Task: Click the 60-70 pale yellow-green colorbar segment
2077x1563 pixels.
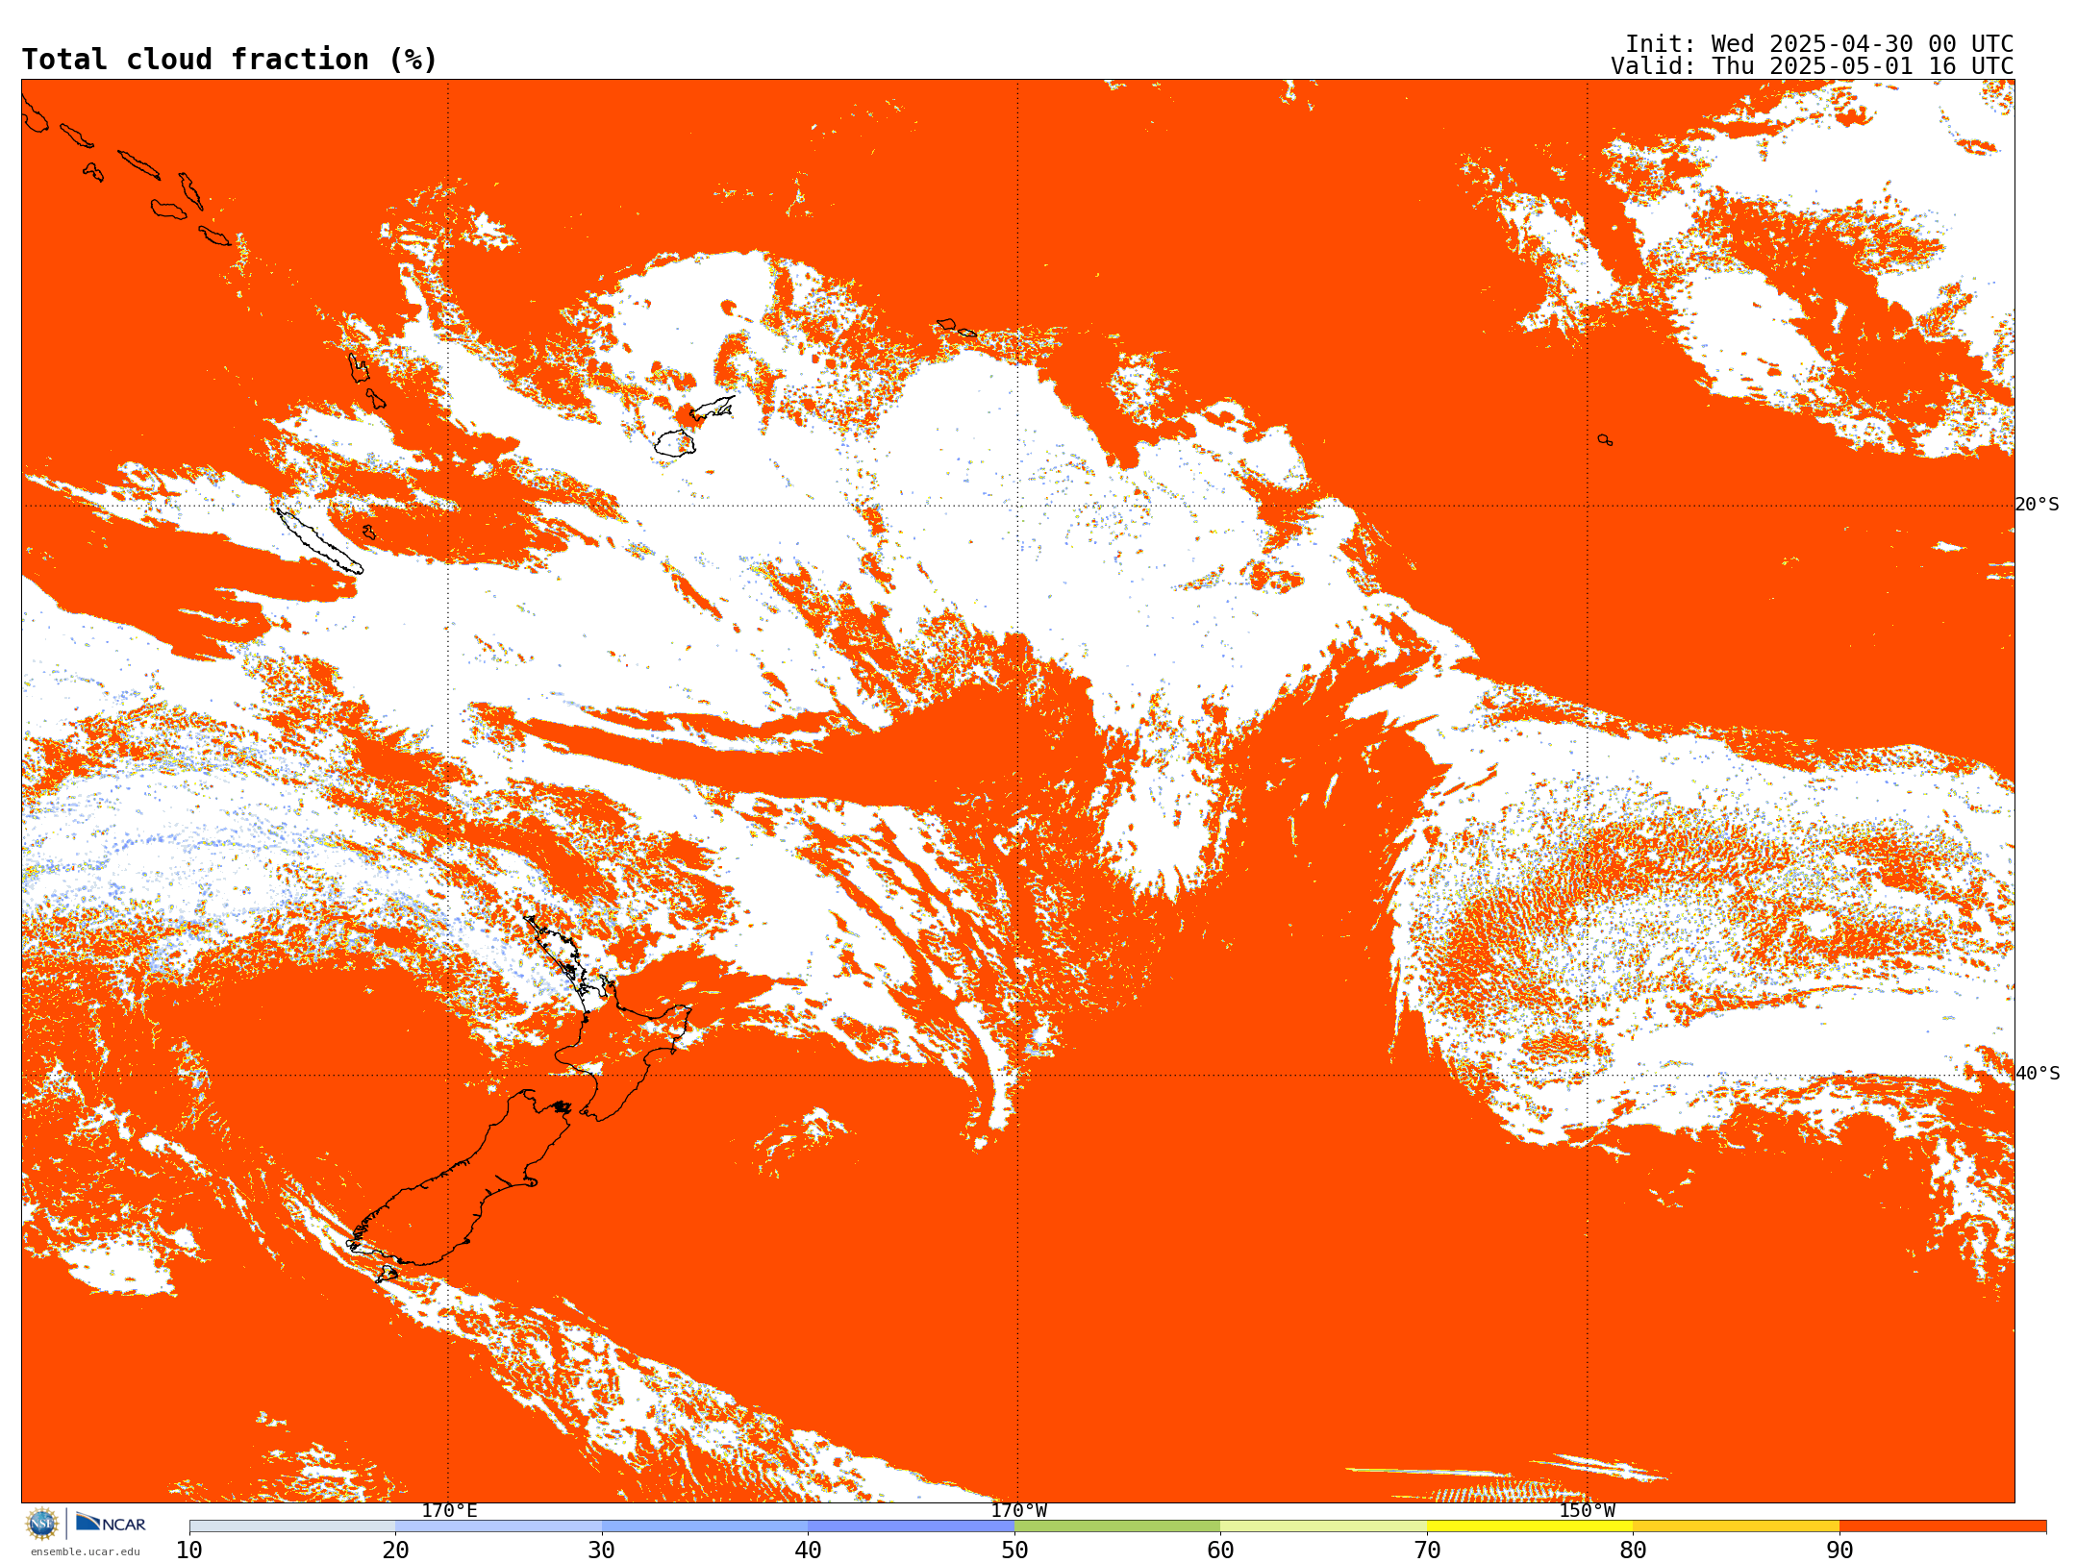Action: click(x=1323, y=1526)
